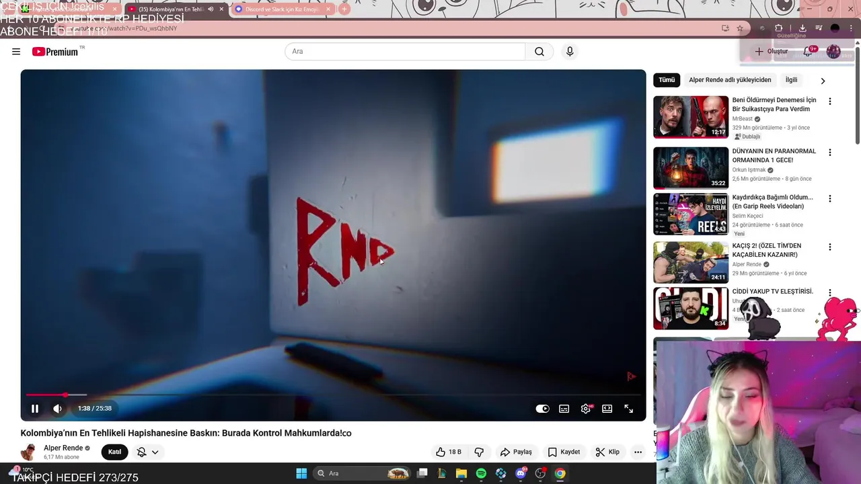Image resolution: width=861 pixels, height=484 pixels.
Task: Expand the subscription notification bell dropdown
Action: (148, 452)
